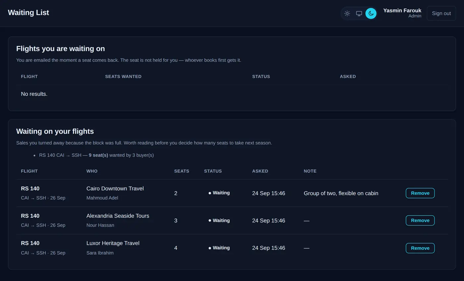Click Waiting status in Luxor Heritage row
This screenshot has width=464, height=281.
coord(219,248)
